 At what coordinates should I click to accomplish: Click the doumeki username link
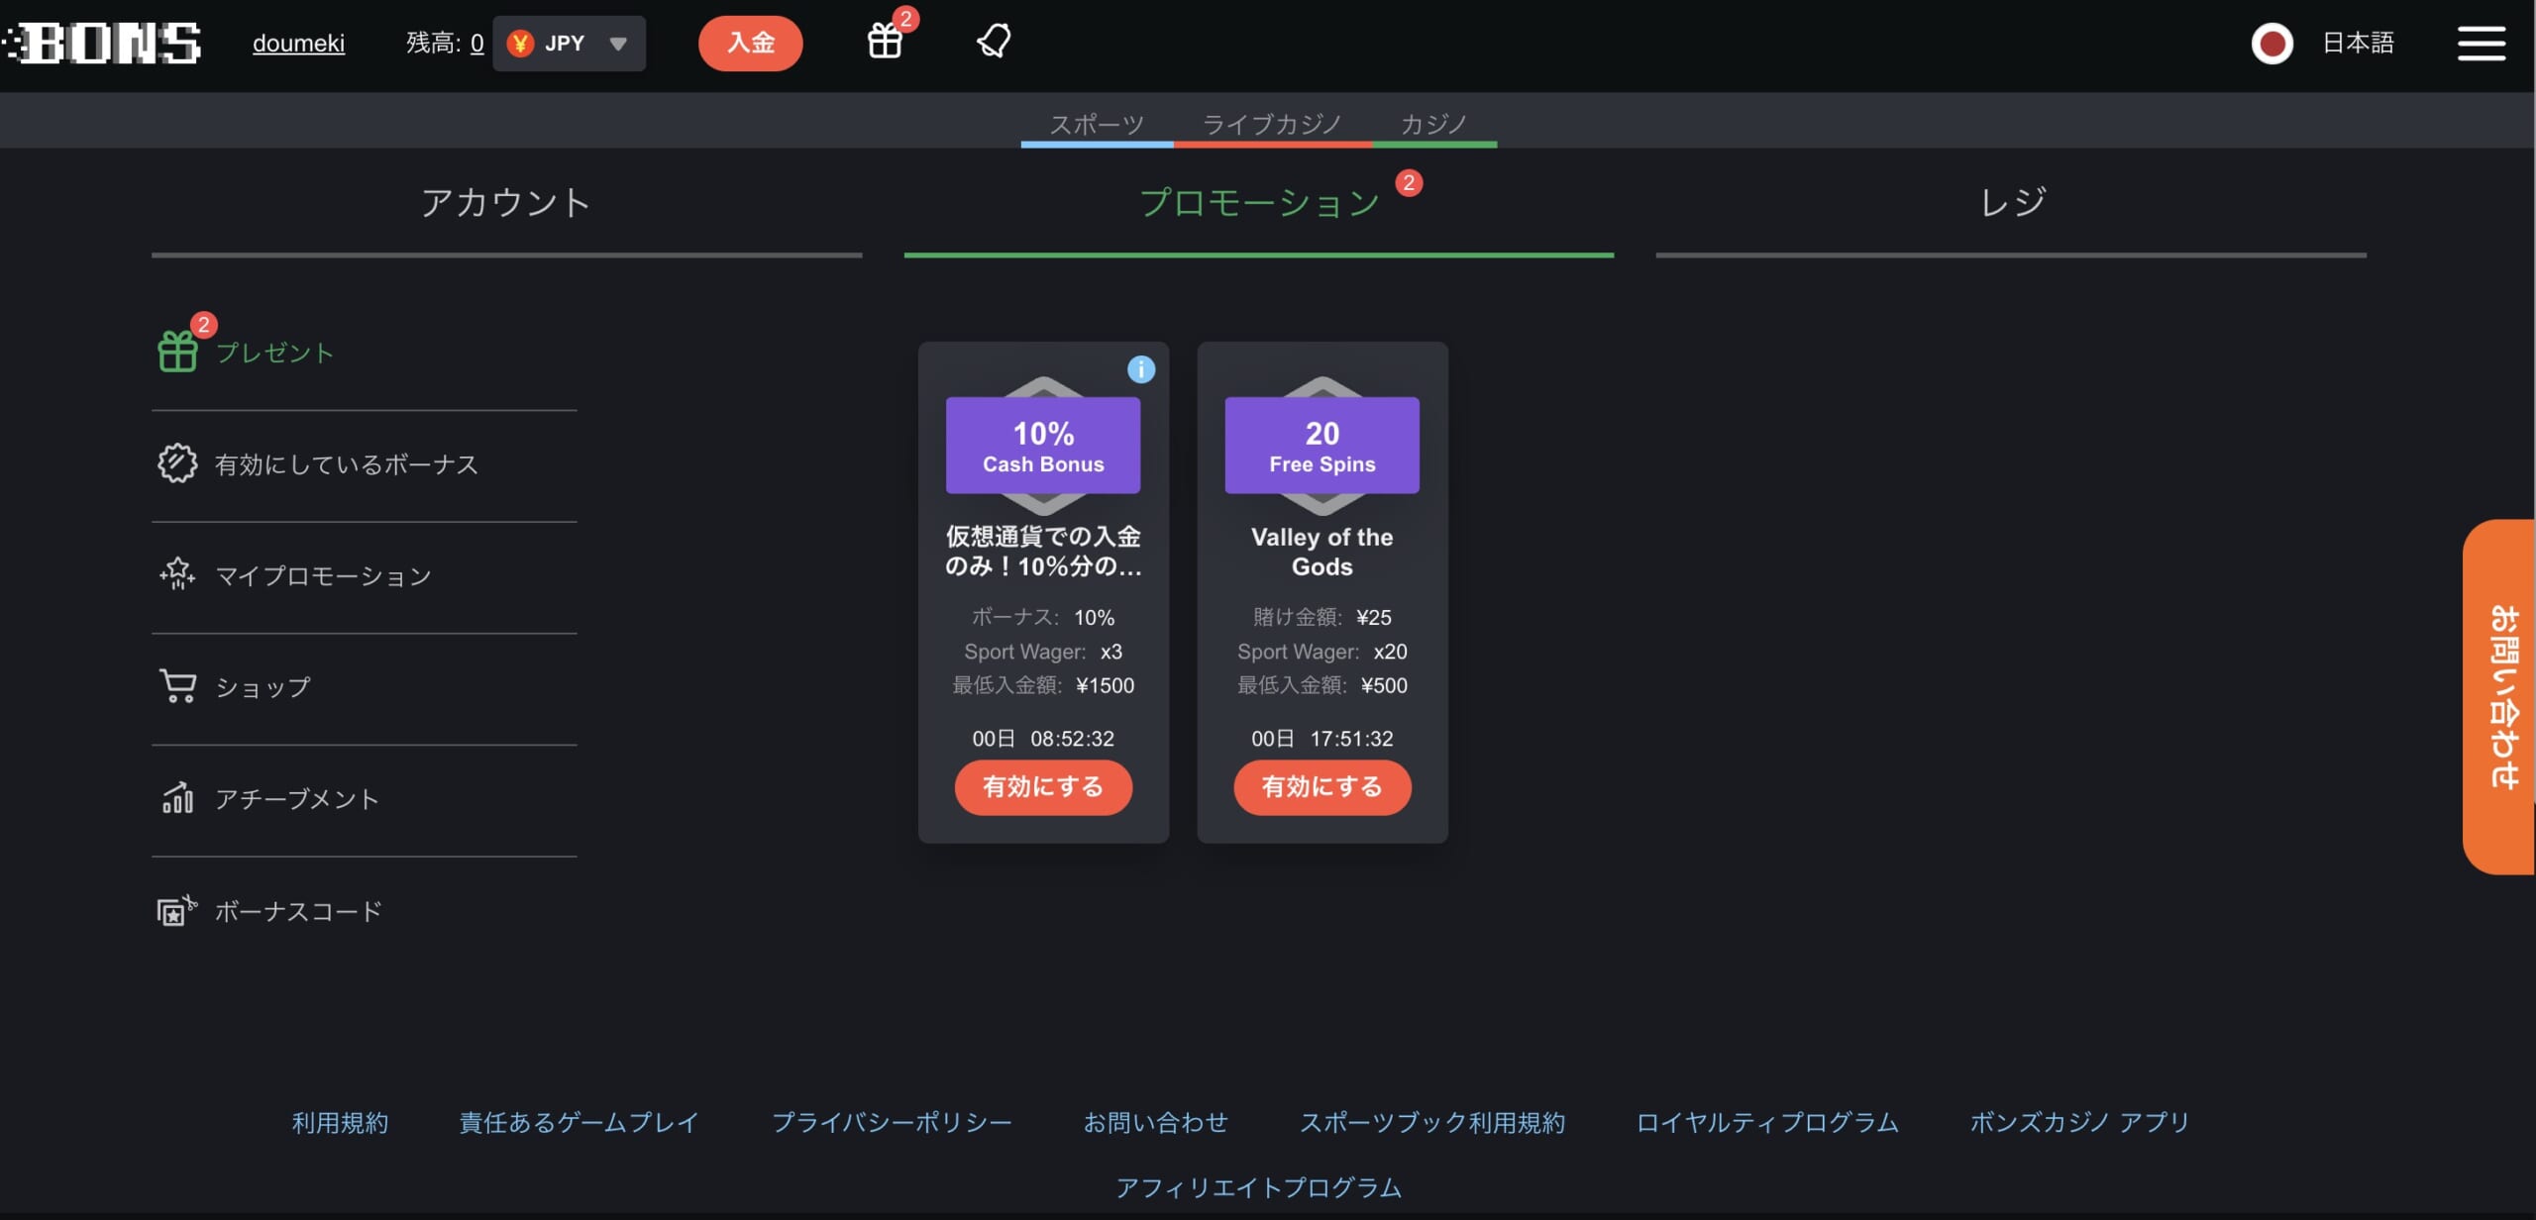tap(299, 44)
